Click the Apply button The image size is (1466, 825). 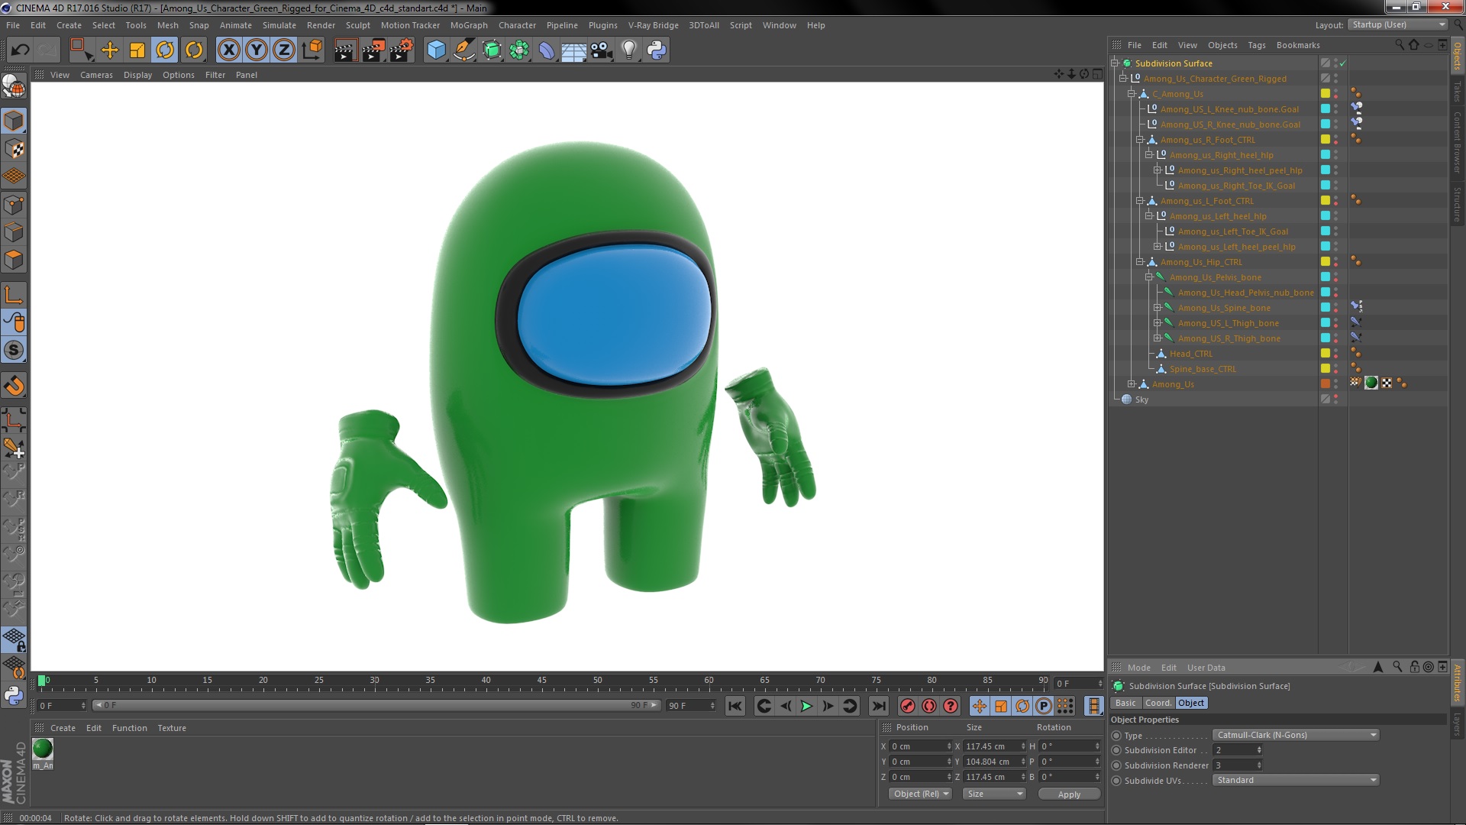[1069, 794]
